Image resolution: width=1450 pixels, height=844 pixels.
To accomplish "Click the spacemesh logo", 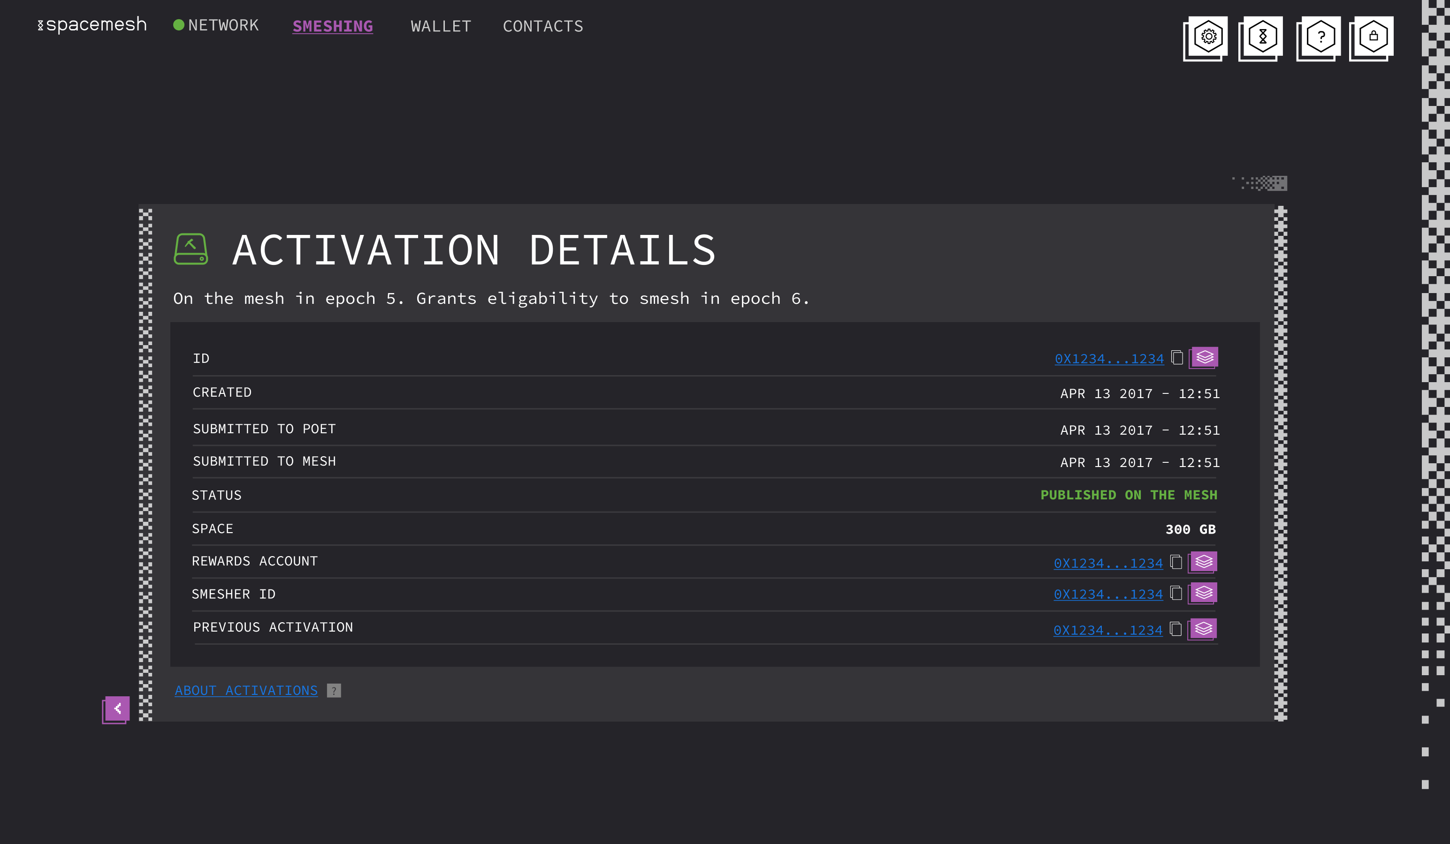I will [x=92, y=24].
